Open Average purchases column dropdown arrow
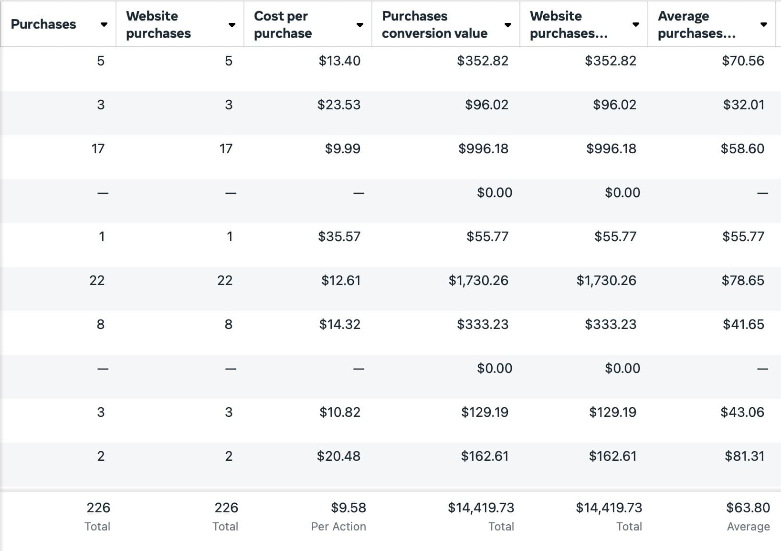The height and width of the screenshot is (551, 781). 763,25
